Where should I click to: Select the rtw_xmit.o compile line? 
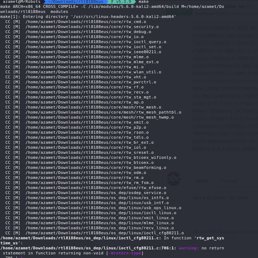(77, 123)
